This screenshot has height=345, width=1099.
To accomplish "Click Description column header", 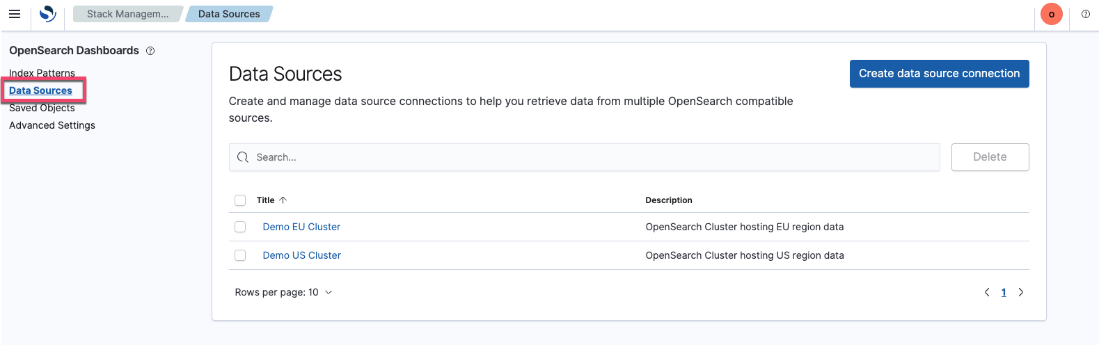I will (x=668, y=200).
